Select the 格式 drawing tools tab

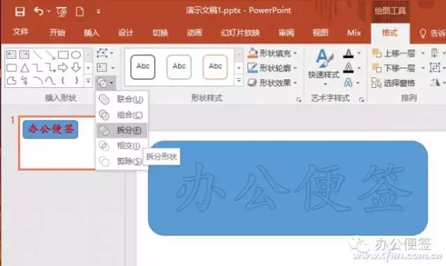pos(390,33)
